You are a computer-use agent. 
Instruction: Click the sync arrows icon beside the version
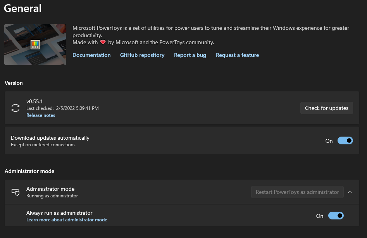pos(16,108)
